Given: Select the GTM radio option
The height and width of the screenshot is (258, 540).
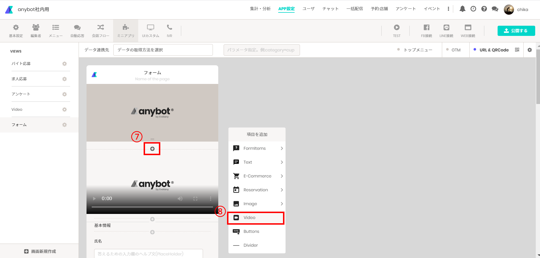Looking at the screenshot, I should (453, 50).
